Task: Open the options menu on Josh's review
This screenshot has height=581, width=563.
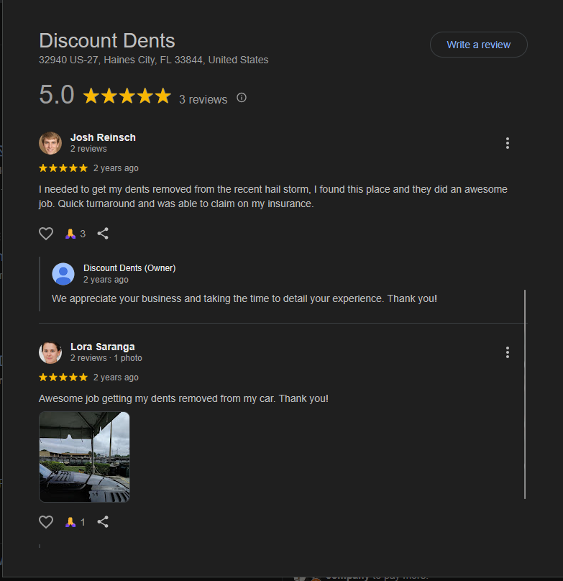Action: (508, 143)
